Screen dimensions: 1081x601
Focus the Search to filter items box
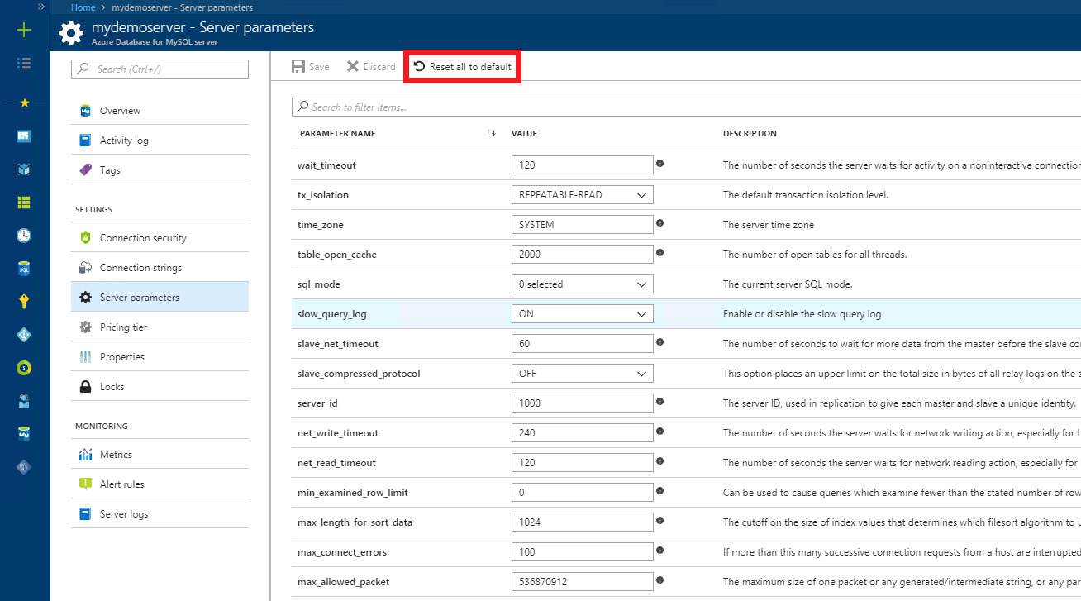(686, 107)
